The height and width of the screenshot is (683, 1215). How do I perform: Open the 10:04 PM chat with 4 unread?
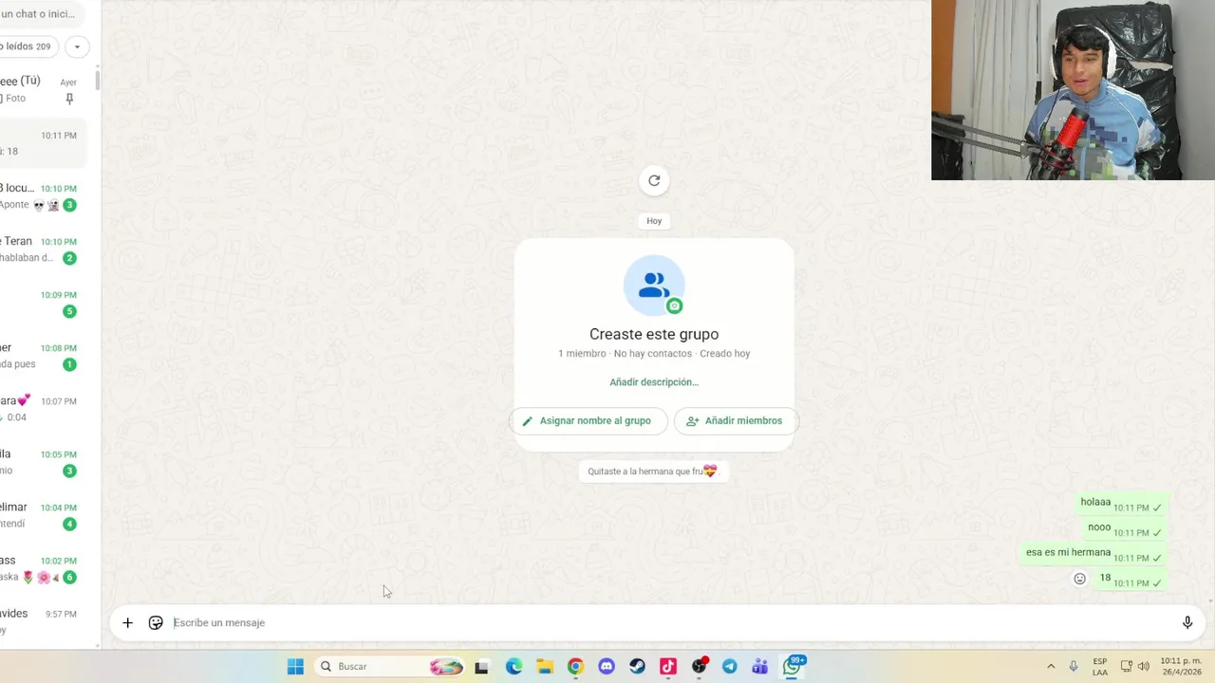(x=44, y=515)
